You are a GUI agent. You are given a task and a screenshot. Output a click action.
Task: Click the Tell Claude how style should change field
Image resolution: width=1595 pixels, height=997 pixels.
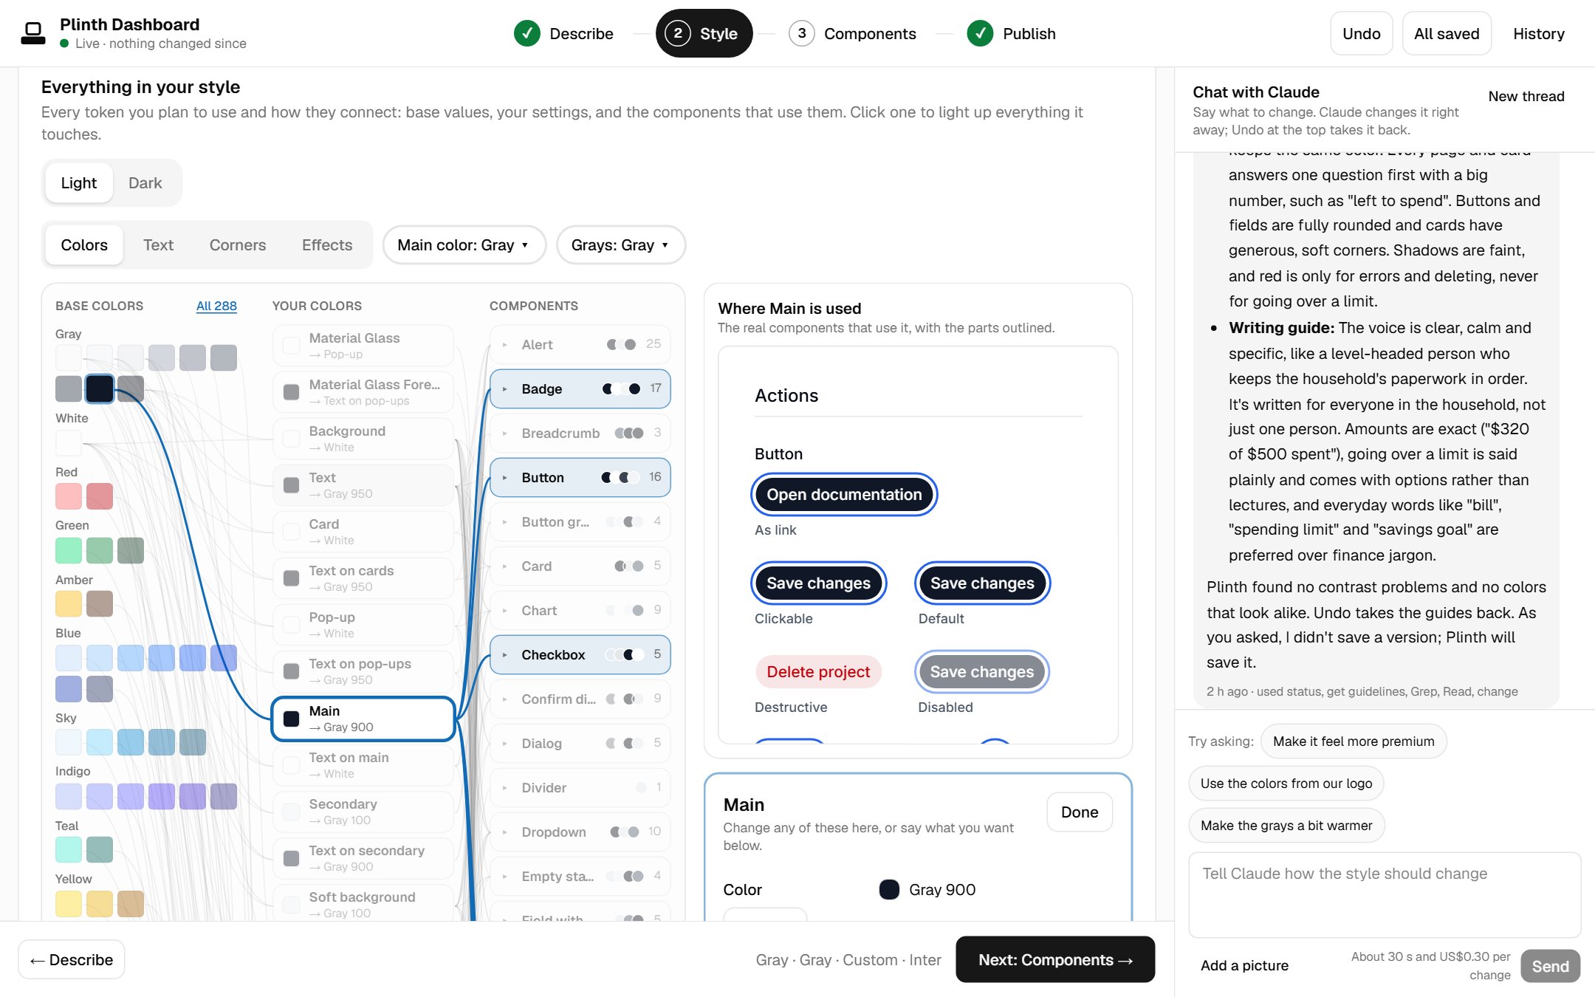point(1384,894)
